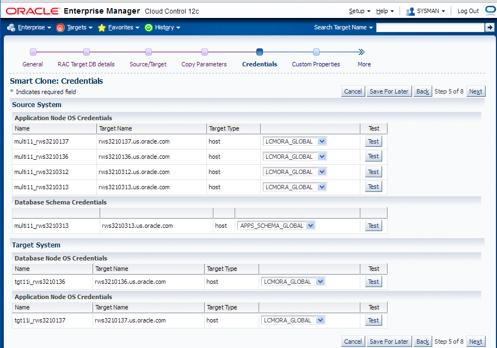Click the Custom Properties step marker
The width and height of the screenshot is (497, 348).
pyautogui.click(x=316, y=52)
